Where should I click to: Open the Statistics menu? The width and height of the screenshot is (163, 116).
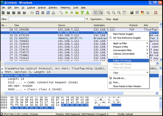pyautogui.click(x=53, y=8)
